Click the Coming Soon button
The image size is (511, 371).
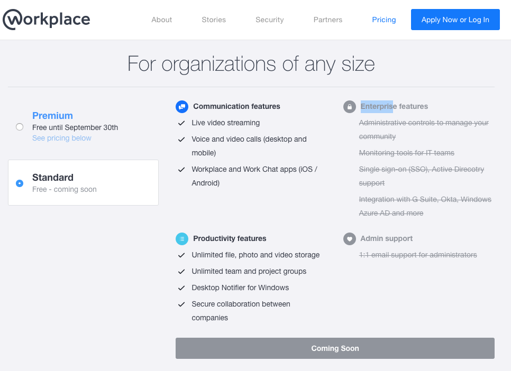click(x=335, y=348)
